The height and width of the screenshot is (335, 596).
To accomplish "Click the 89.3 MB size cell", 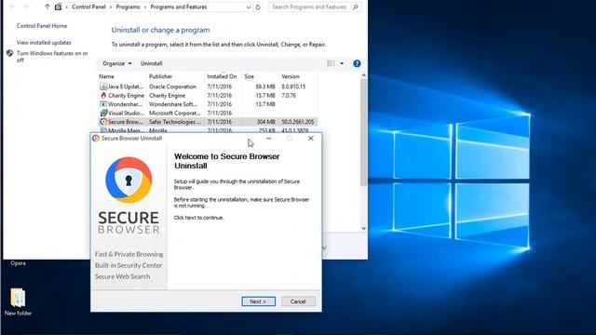I will coord(264,87).
